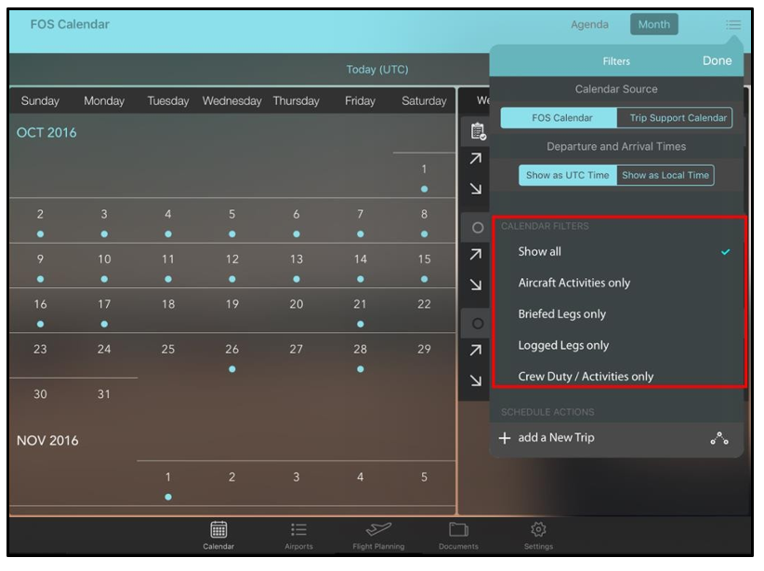Image resolution: width=764 pixels, height=571 pixels.
Task: Select October 26 on the calendar
Action: (231, 354)
